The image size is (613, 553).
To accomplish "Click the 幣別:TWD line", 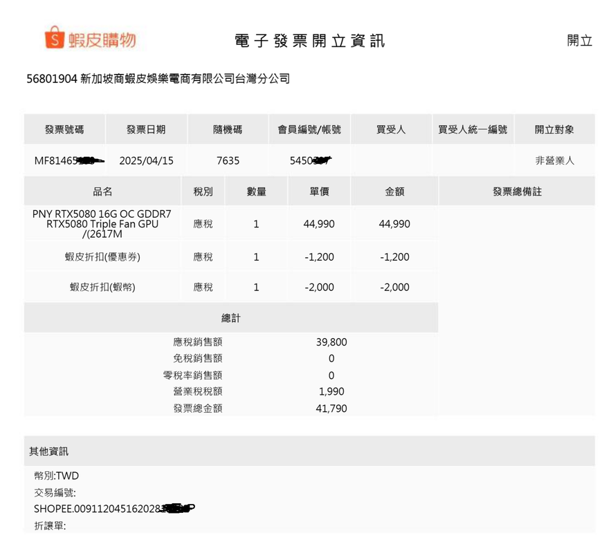I will [x=56, y=476].
